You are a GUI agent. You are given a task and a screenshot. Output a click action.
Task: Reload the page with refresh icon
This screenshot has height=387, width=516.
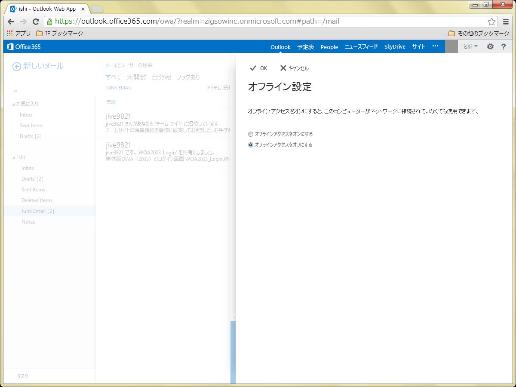pyautogui.click(x=36, y=21)
